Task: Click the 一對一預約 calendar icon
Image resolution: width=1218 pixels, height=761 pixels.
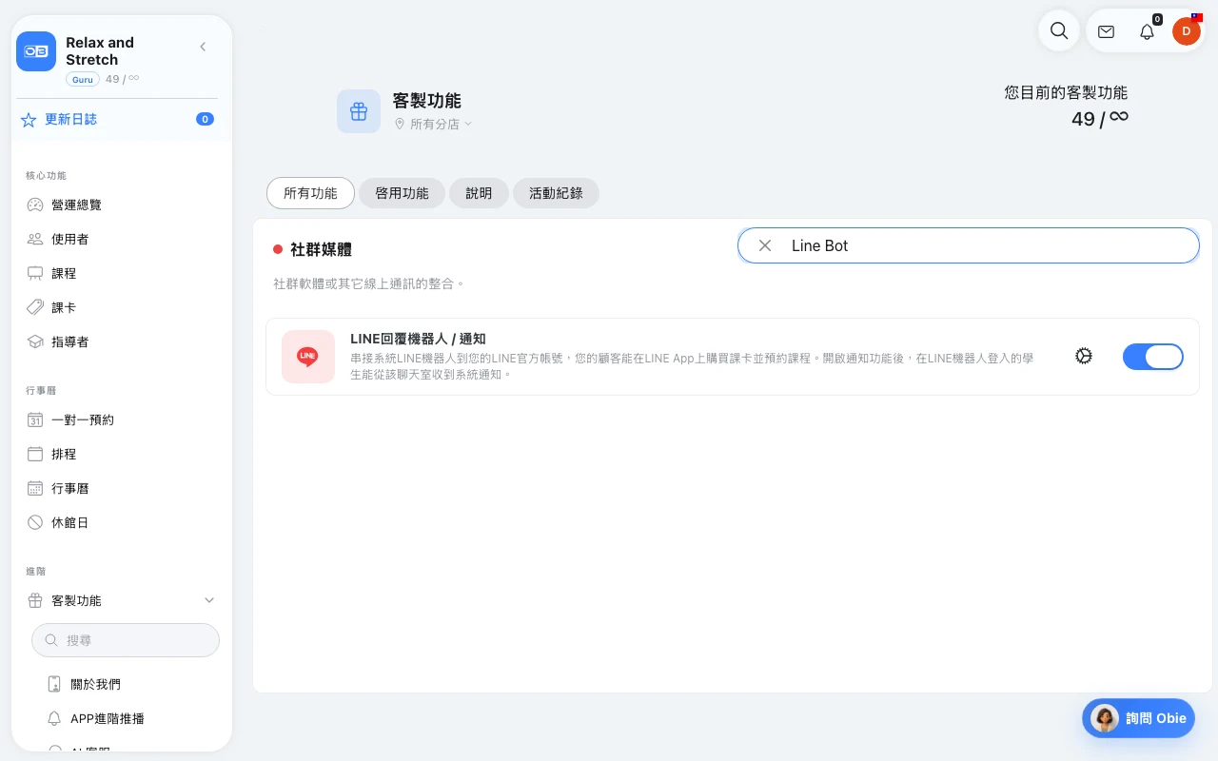Action: tap(35, 420)
